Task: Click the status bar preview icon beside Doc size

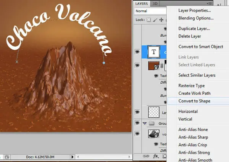Action: click(7, 157)
